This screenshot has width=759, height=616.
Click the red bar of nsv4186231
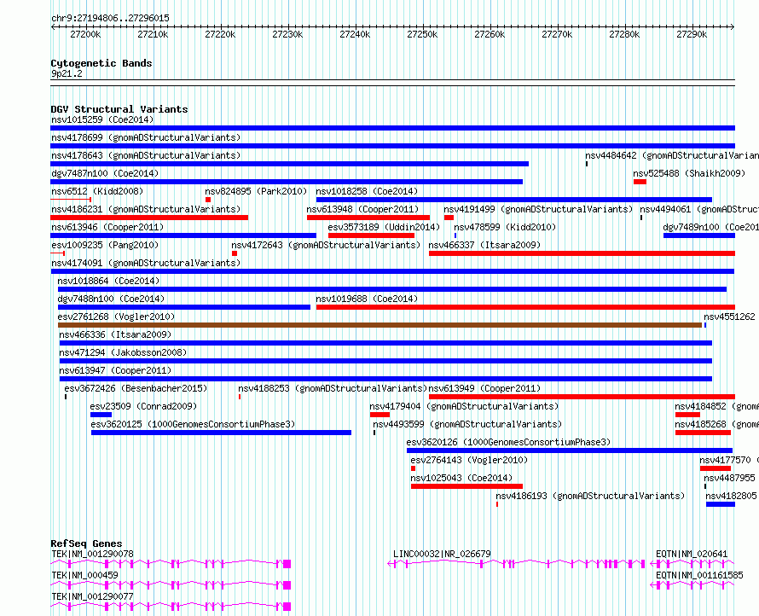pos(149,218)
